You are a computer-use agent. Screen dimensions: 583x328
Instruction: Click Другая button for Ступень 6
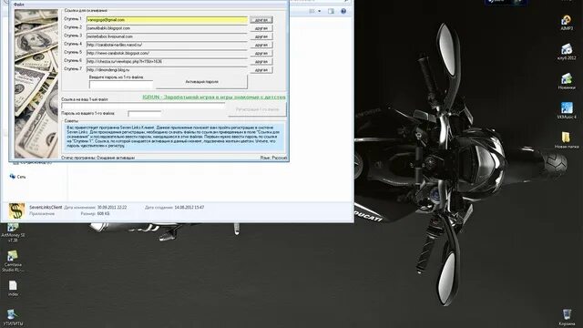point(261,61)
